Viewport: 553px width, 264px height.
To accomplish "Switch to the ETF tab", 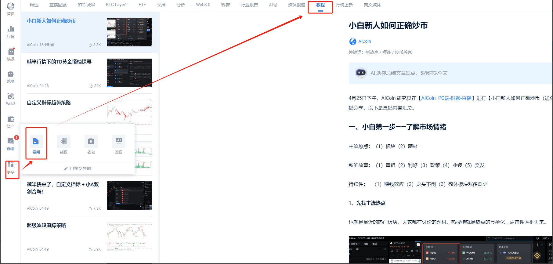I will [142, 5].
